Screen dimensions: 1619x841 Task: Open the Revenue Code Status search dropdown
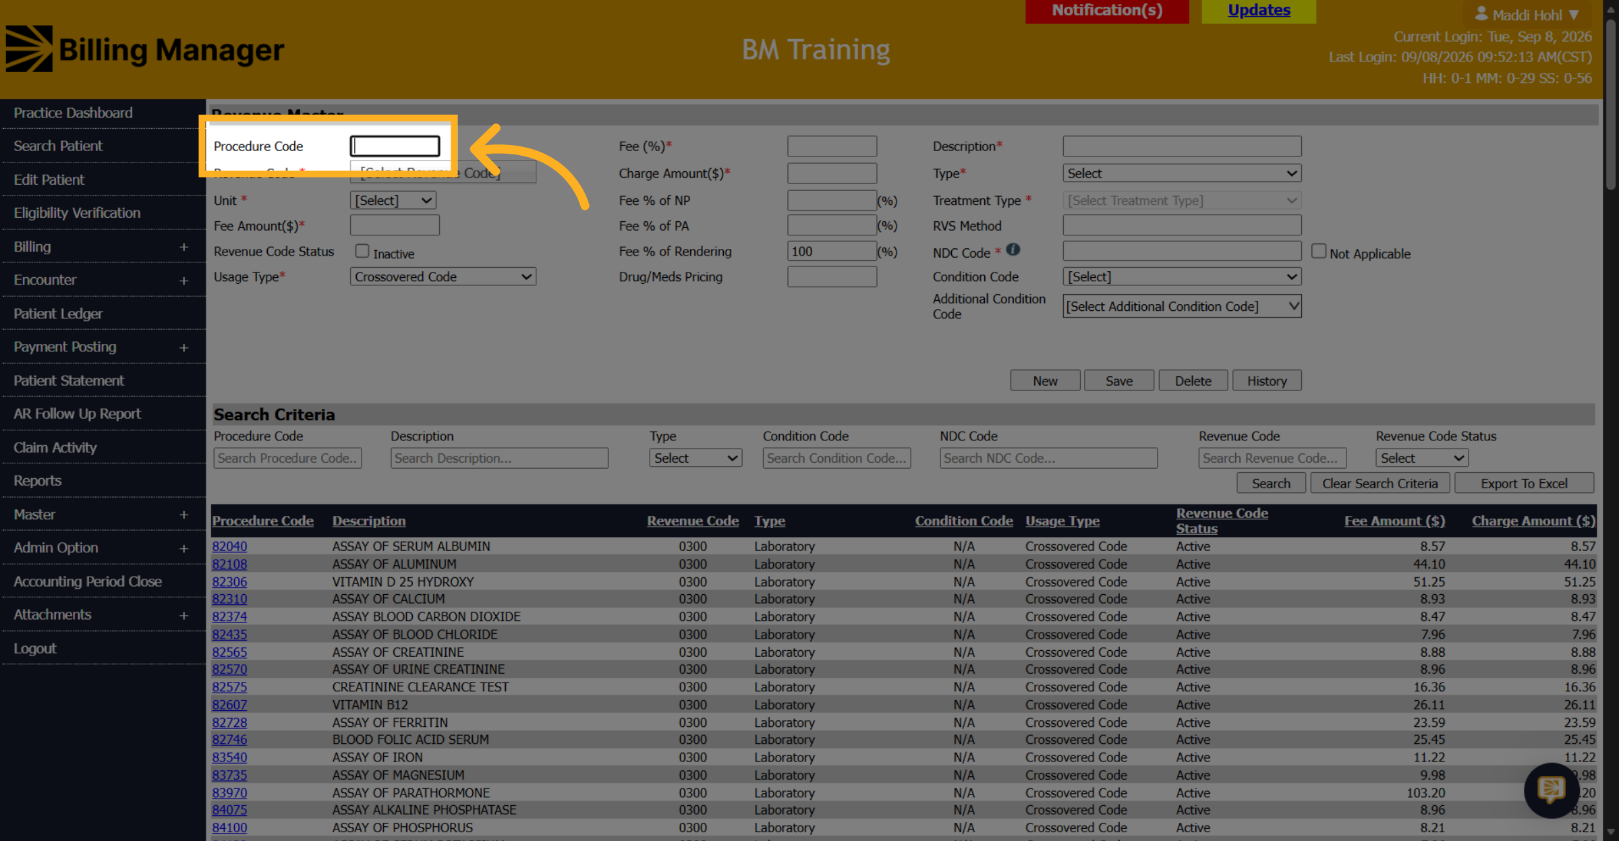pyautogui.click(x=1422, y=458)
